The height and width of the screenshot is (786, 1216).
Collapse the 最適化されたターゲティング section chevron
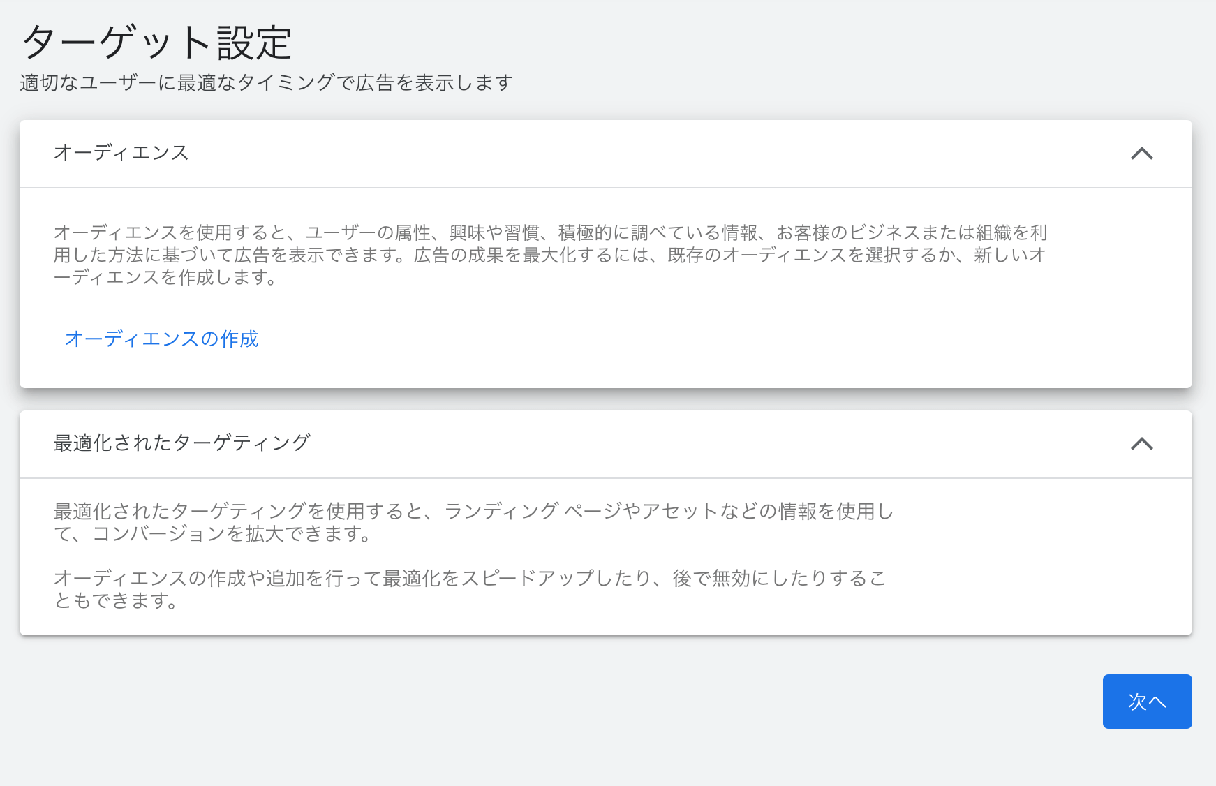[x=1142, y=444]
